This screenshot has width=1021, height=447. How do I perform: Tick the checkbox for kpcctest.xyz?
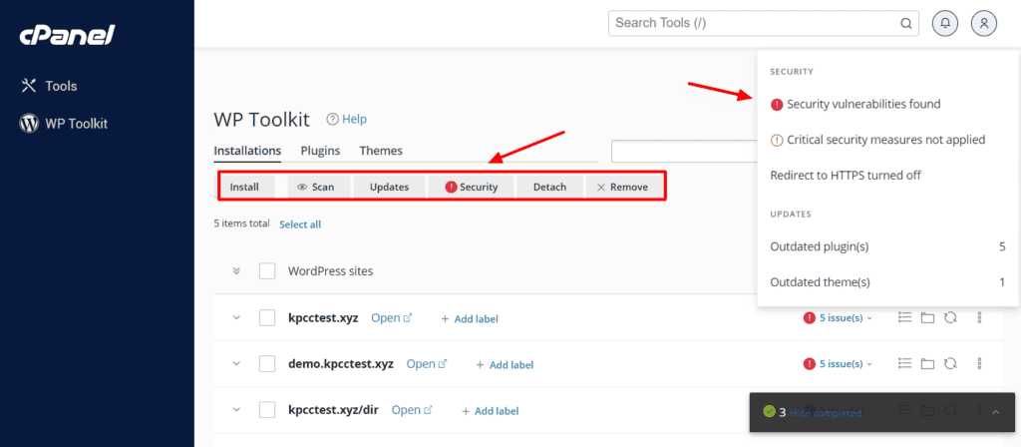pyautogui.click(x=267, y=318)
